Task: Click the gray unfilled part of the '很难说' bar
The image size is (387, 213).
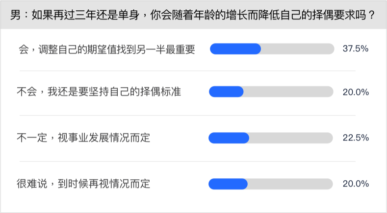Action: pos(290,184)
